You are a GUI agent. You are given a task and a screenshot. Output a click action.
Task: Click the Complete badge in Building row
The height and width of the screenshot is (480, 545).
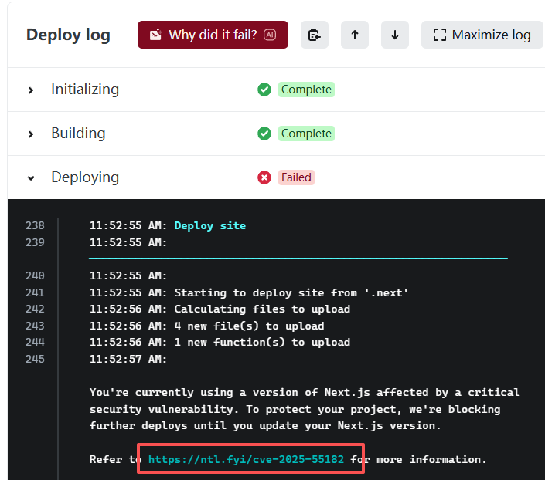[x=306, y=134]
